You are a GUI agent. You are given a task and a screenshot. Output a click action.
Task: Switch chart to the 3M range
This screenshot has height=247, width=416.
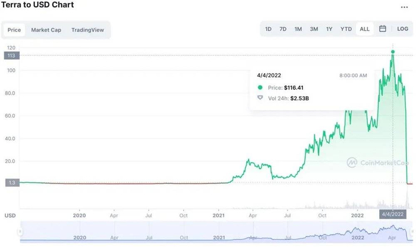[314, 28]
